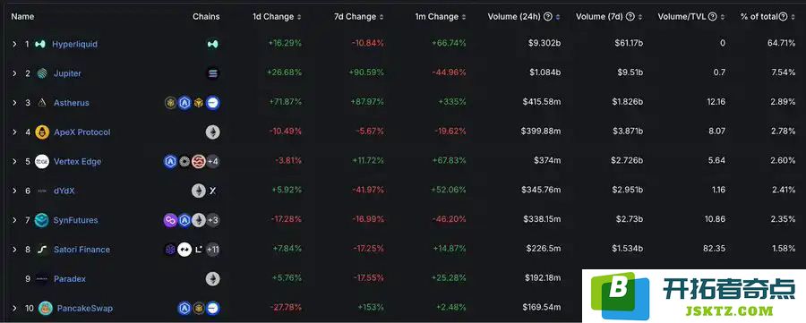Screen dimensions: 806x323
Task: Expand the dYdX row chevron
Action: [15, 191]
